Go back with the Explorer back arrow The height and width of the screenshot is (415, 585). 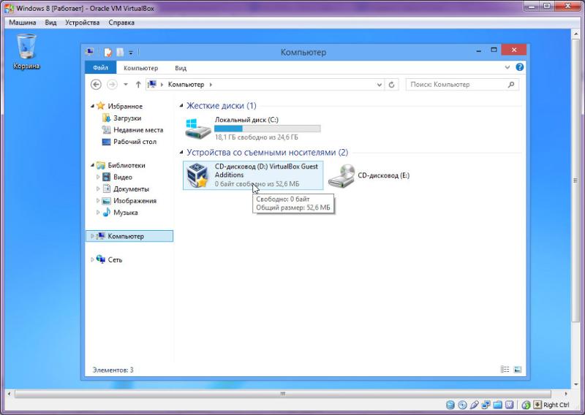click(96, 85)
